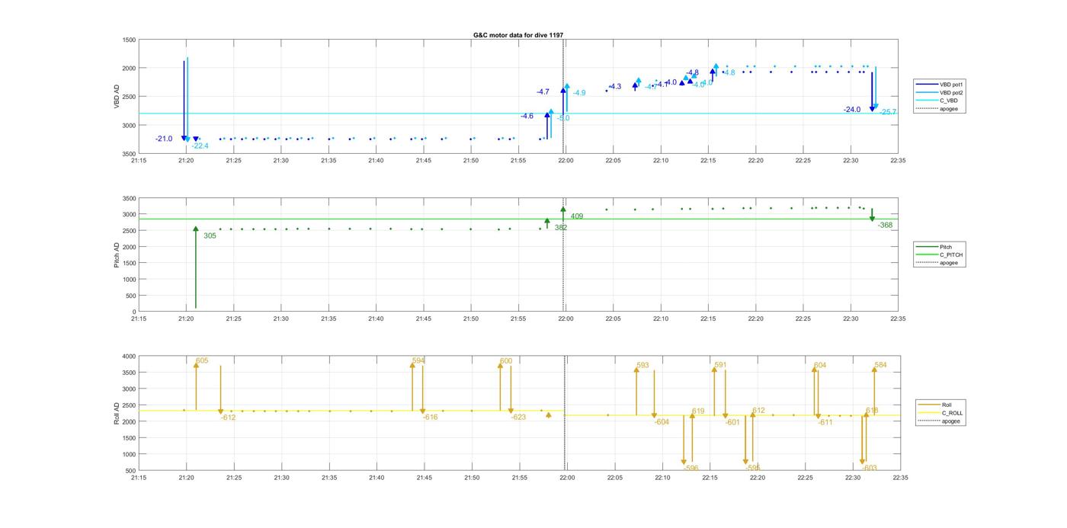Click the '-611' roll annotation
The width and height of the screenshot is (1067, 528).
[x=825, y=421]
